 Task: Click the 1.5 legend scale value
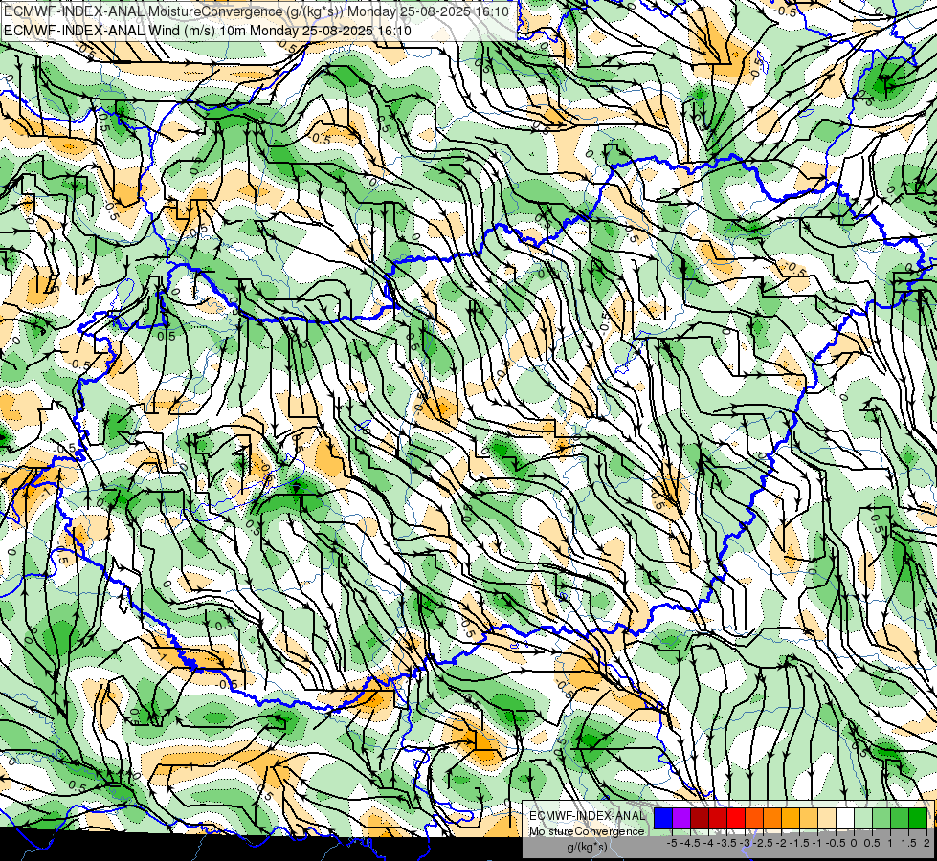pos(908,843)
